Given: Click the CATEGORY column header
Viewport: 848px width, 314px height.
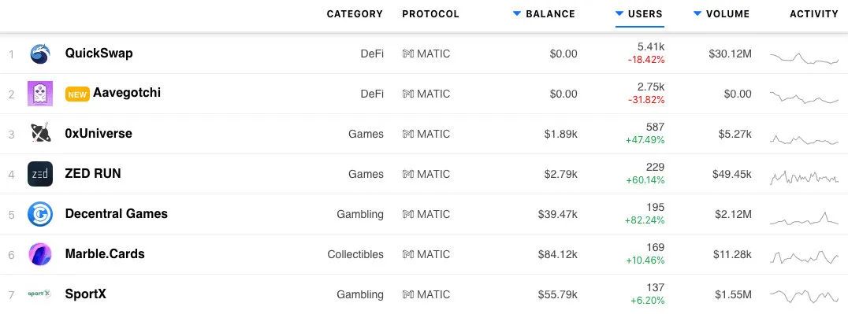Looking at the screenshot, I should [x=355, y=14].
